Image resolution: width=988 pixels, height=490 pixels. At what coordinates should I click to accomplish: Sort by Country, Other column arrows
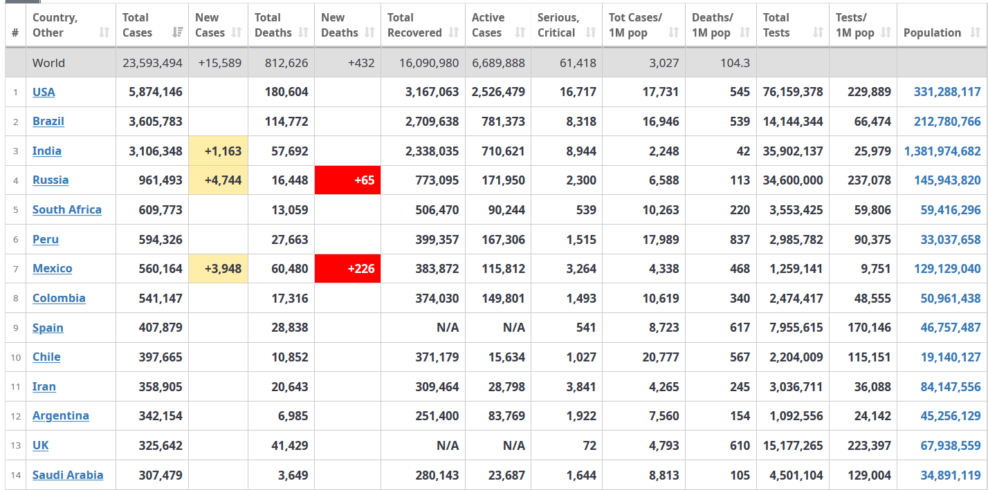pyautogui.click(x=104, y=32)
